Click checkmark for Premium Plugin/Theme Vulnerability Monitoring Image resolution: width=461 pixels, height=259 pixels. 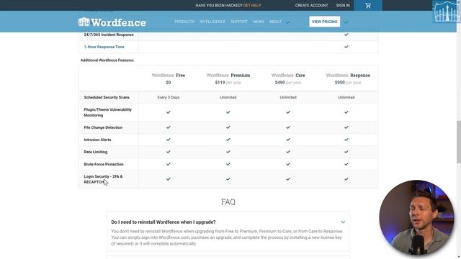click(x=228, y=112)
